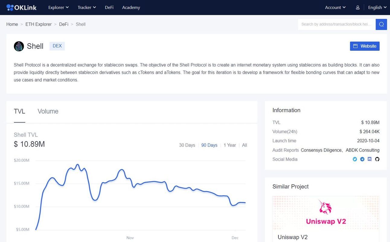Focus the address/transaction search field
This screenshot has height=242, width=390.
click(337, 24)
